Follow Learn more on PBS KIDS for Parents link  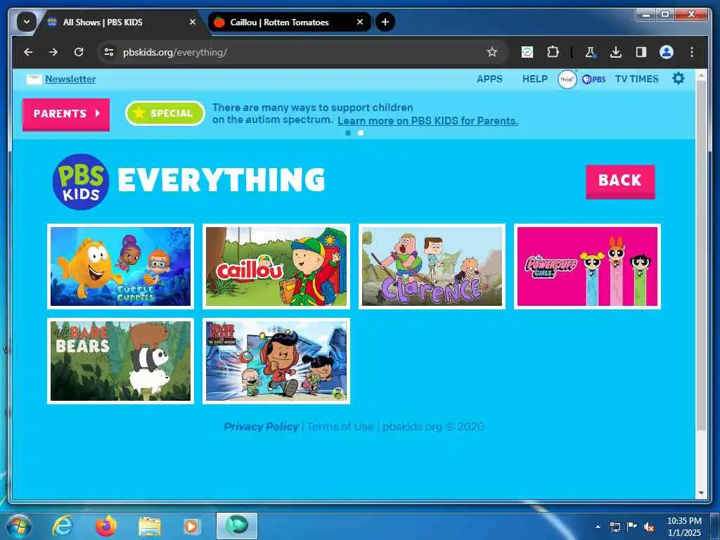click(x=427, y=121)
